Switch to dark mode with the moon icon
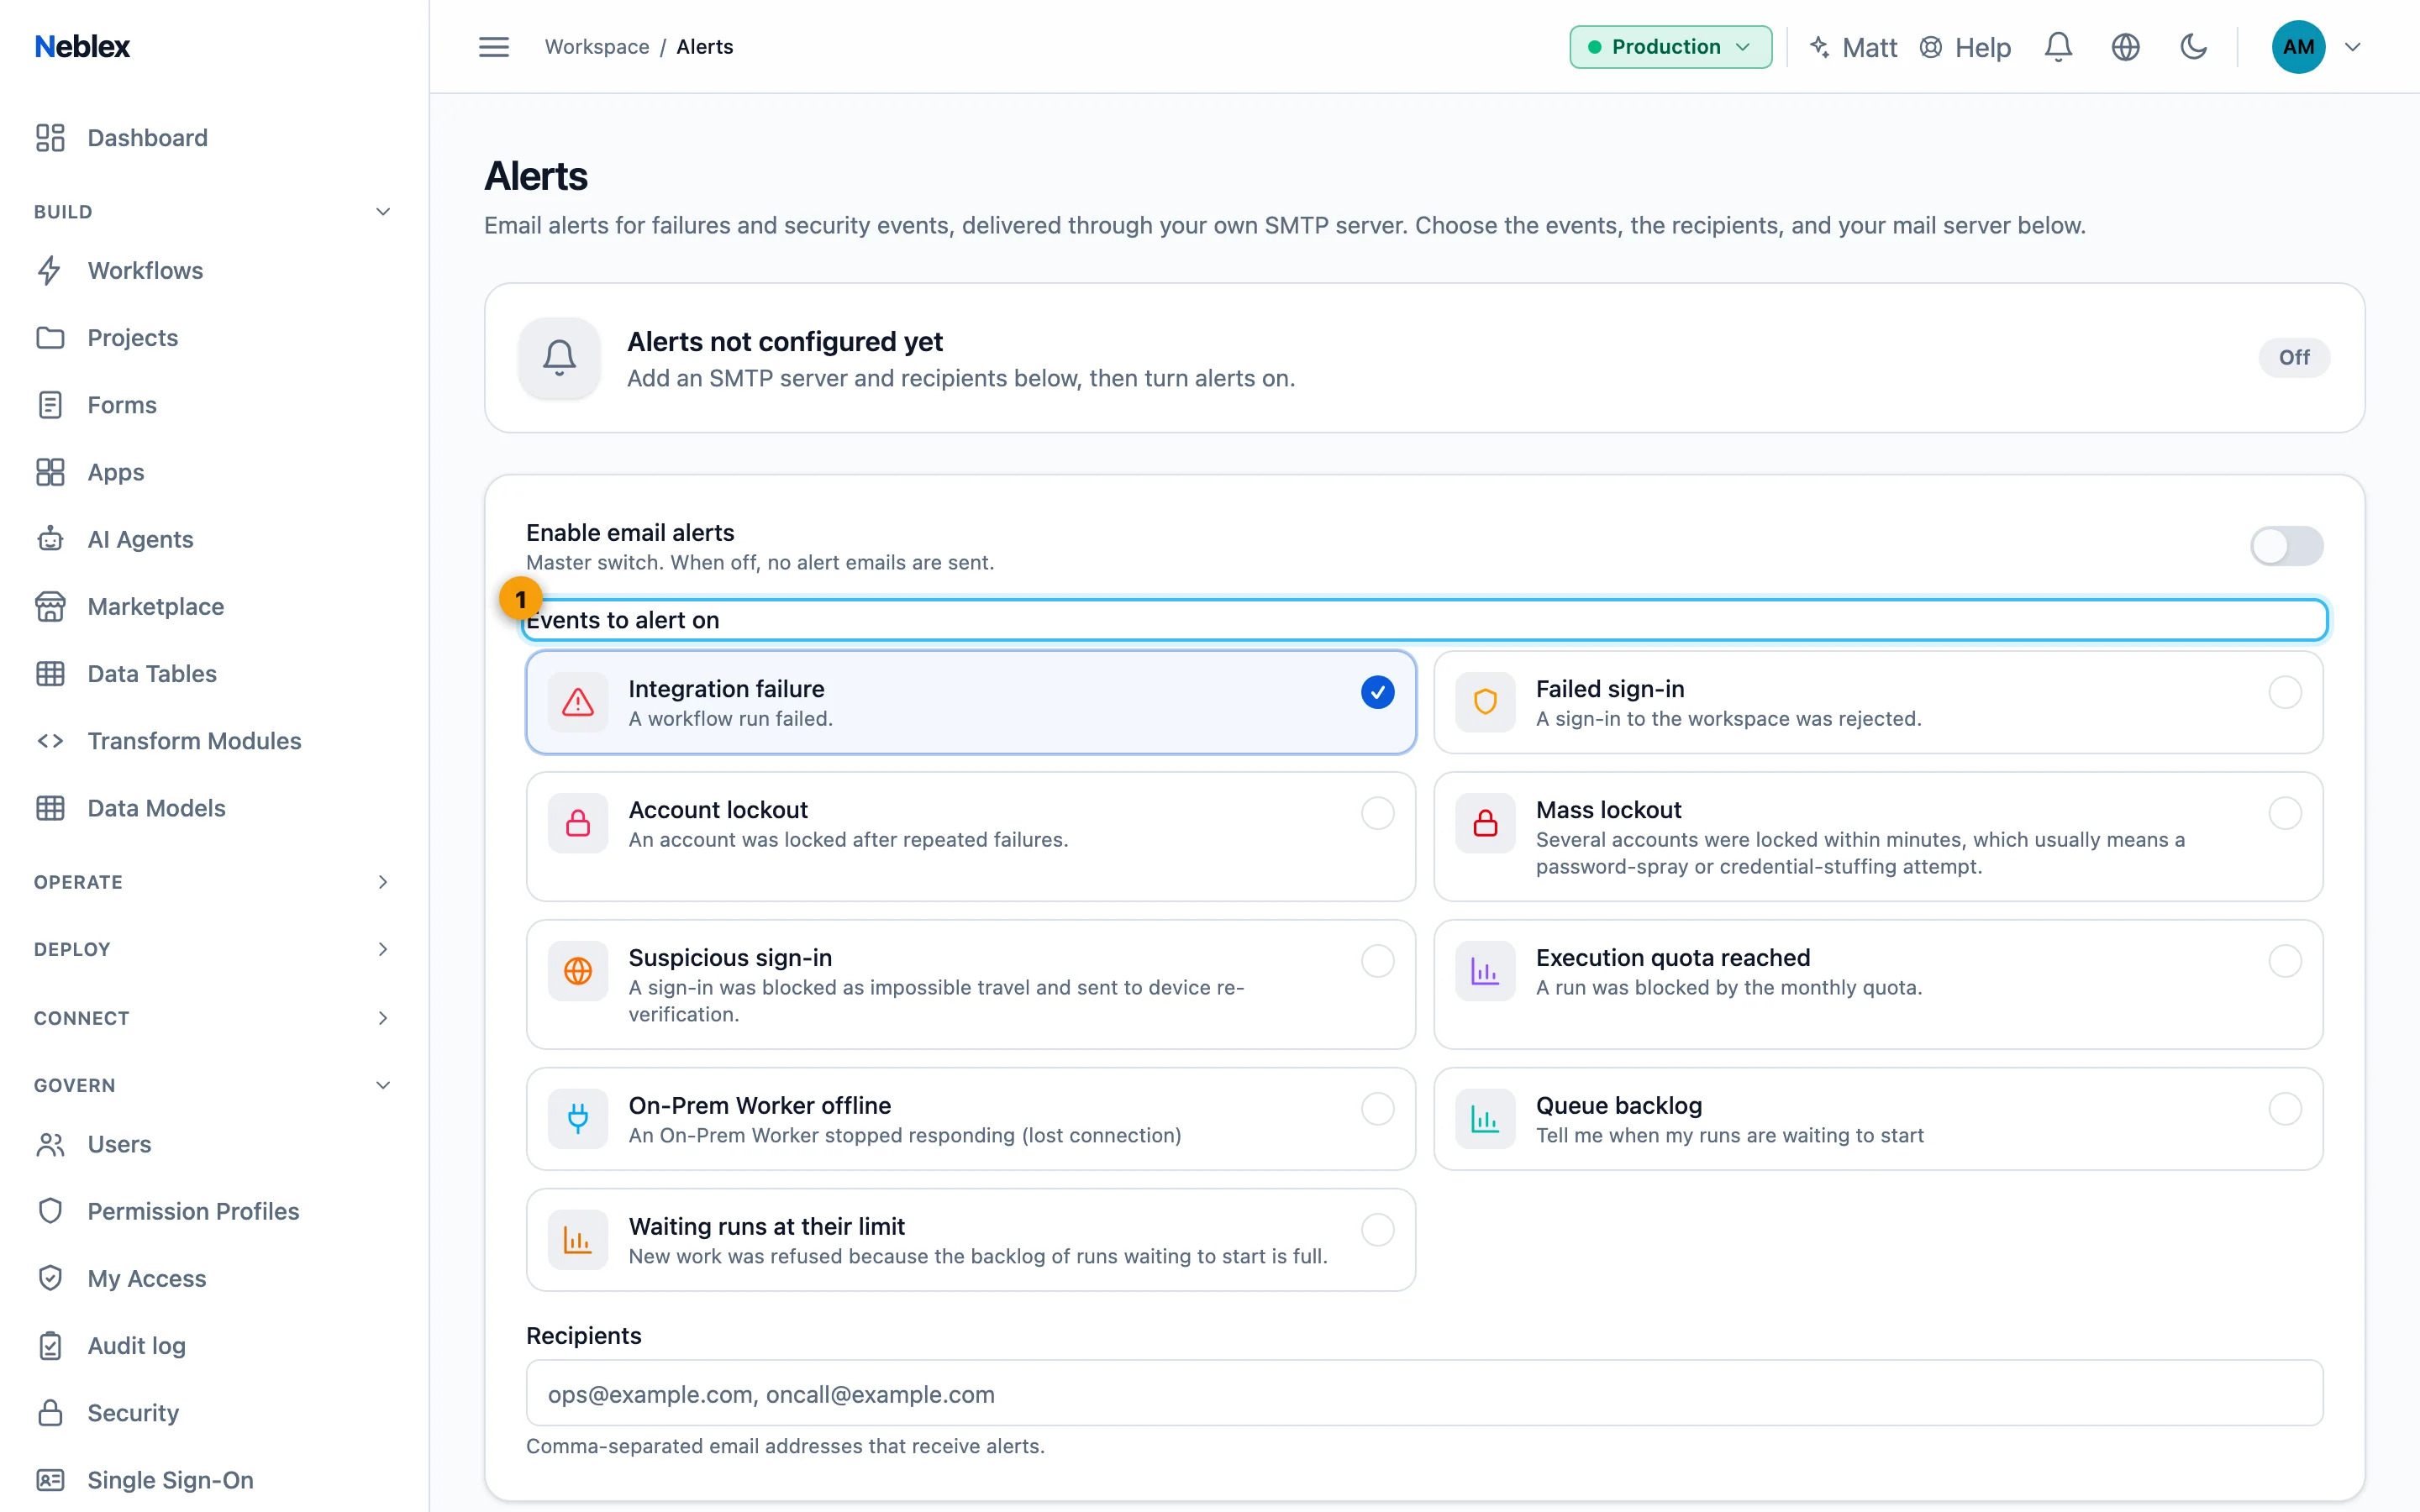 [x=2193, y=47]
